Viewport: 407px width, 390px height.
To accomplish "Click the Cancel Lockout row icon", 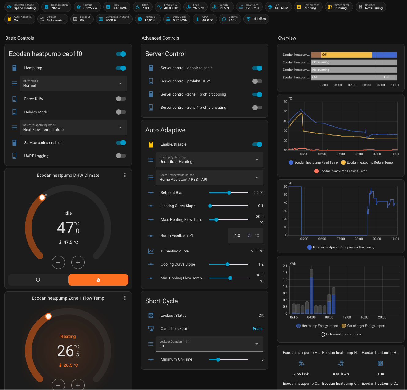I will tap(151, 329).
